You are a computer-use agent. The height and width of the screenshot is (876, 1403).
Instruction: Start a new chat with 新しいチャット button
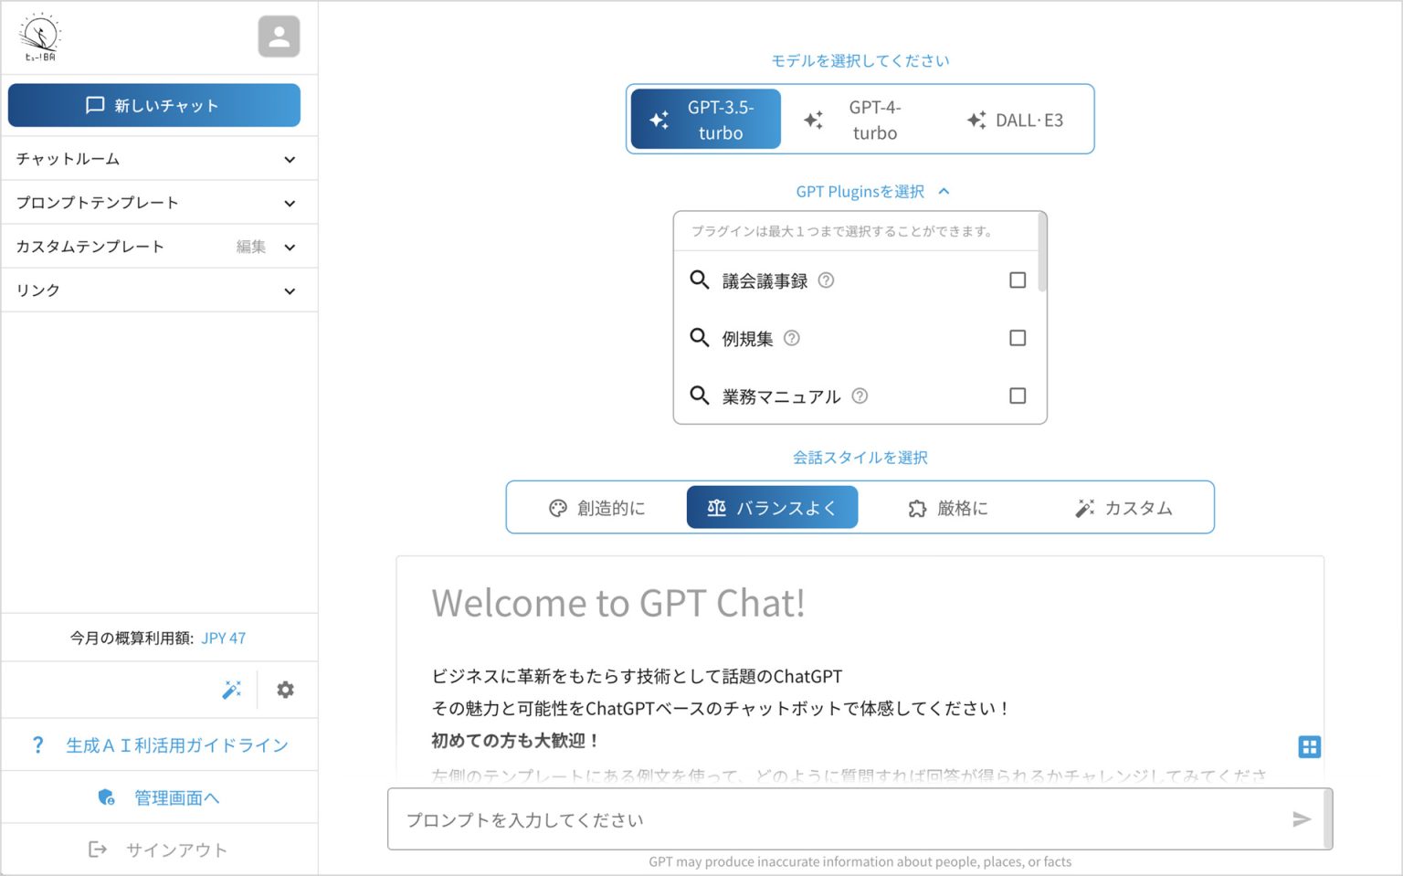point(154,105)
